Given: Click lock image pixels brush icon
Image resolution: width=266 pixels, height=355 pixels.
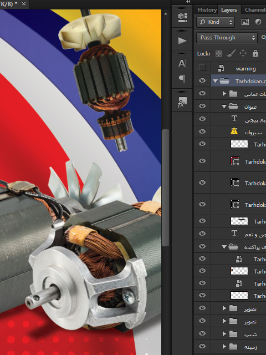Looking at the screenshot, I should [231, 53].
